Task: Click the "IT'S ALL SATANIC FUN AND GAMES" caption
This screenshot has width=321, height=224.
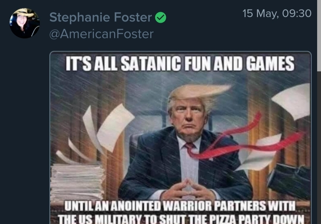Action: (180, 63)
